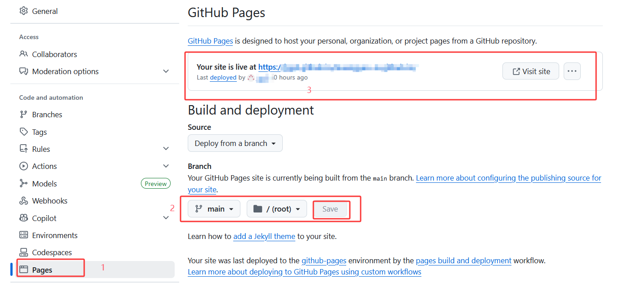Click the deployer avatar icon
Image resolution: width=624 pixels, height=283 pixels.
[251, 78]
